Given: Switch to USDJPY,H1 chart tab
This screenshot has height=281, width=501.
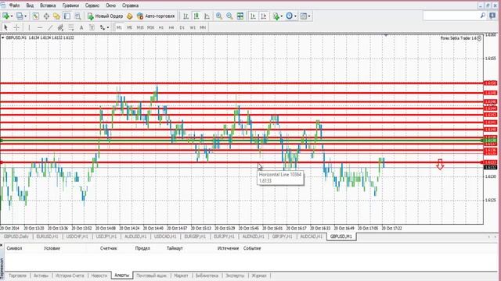Looking at the screenshot, I should coord(106,237).
